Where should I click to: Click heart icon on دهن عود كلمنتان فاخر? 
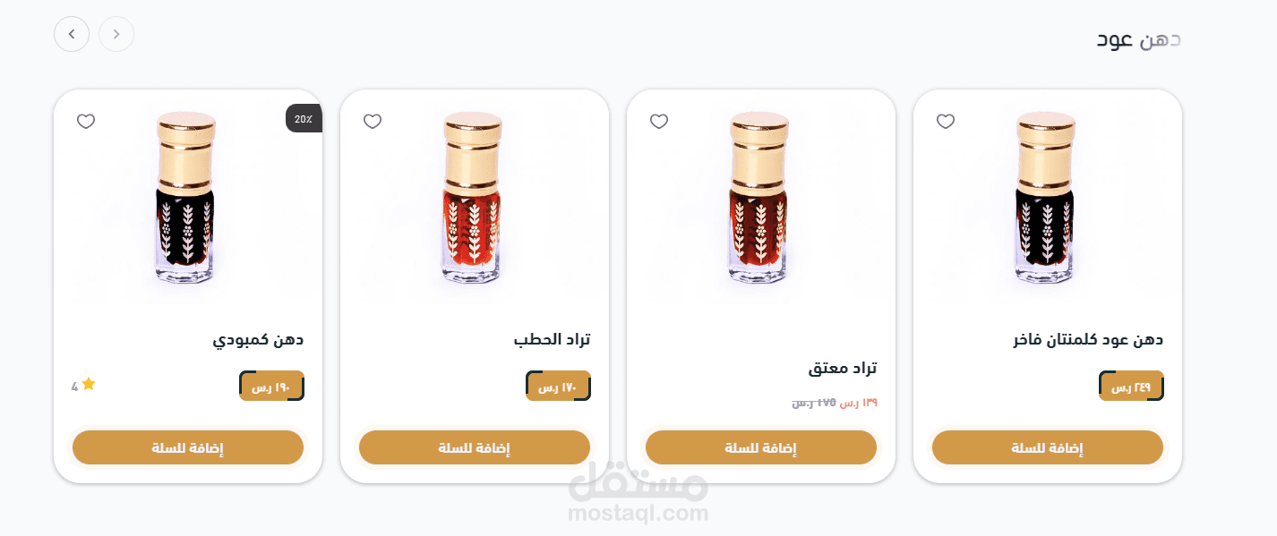[x=946, y=122]
